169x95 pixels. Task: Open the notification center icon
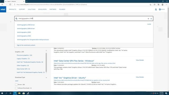166,93
